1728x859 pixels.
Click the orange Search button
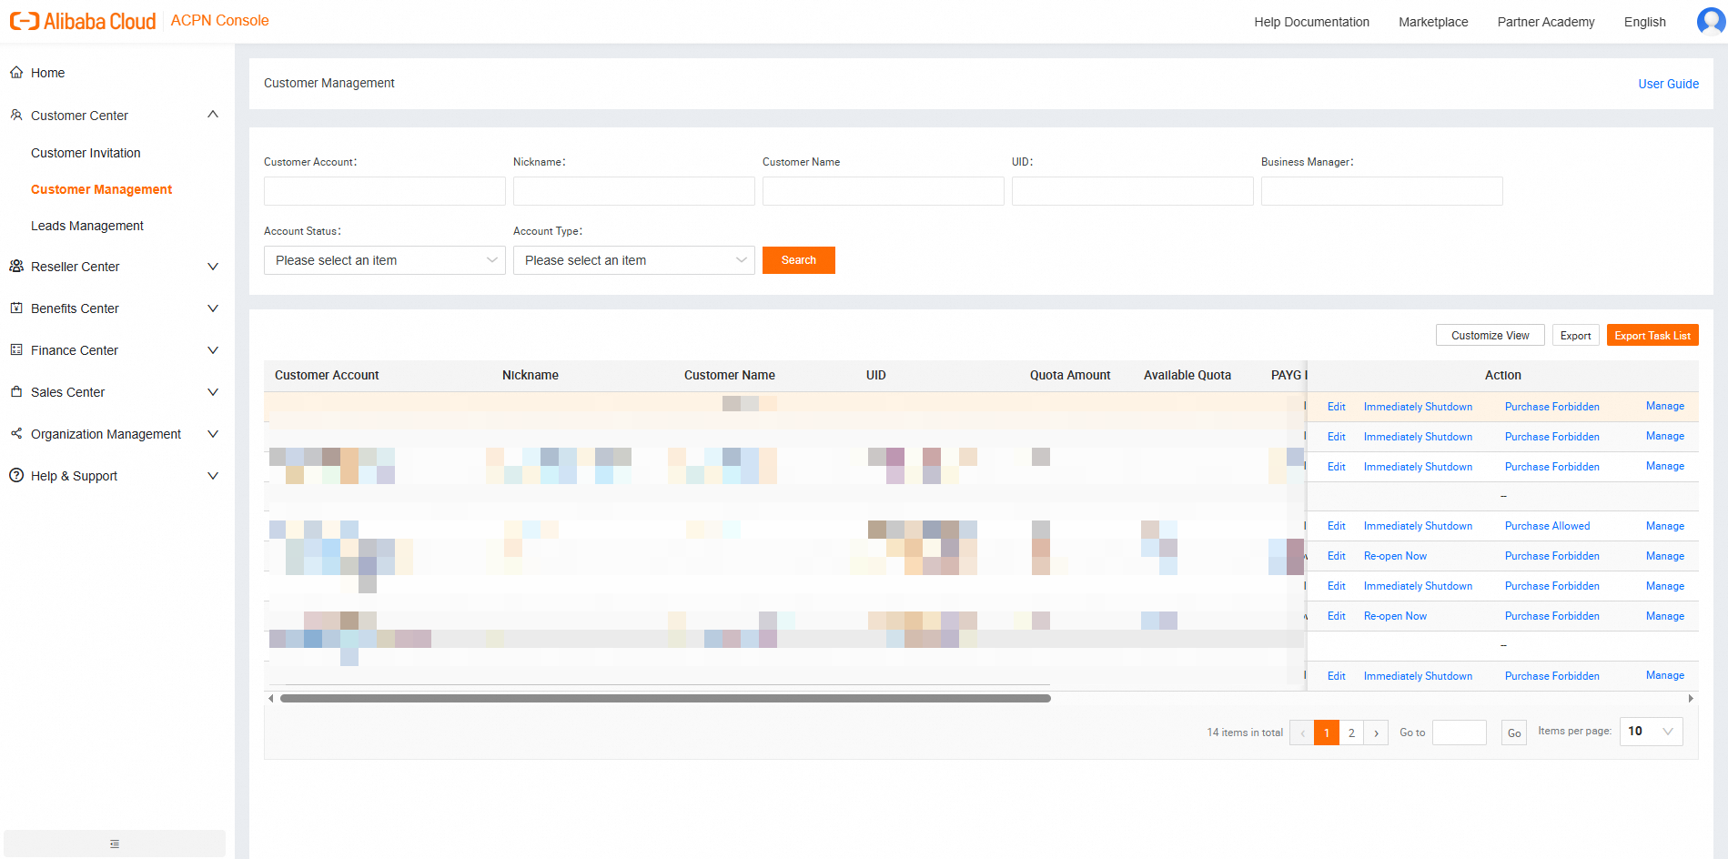coord(799,260)
